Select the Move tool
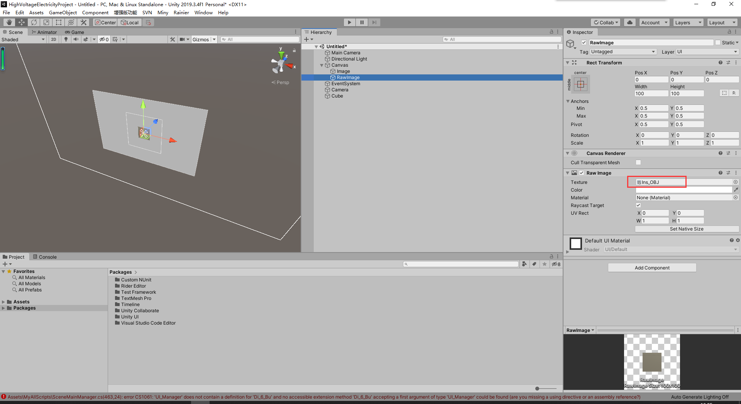This screenshot has height=404, width=741. click(x=21, y=22)
